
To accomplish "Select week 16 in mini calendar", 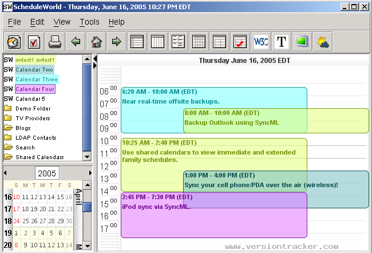I will (x=8, y=197).
